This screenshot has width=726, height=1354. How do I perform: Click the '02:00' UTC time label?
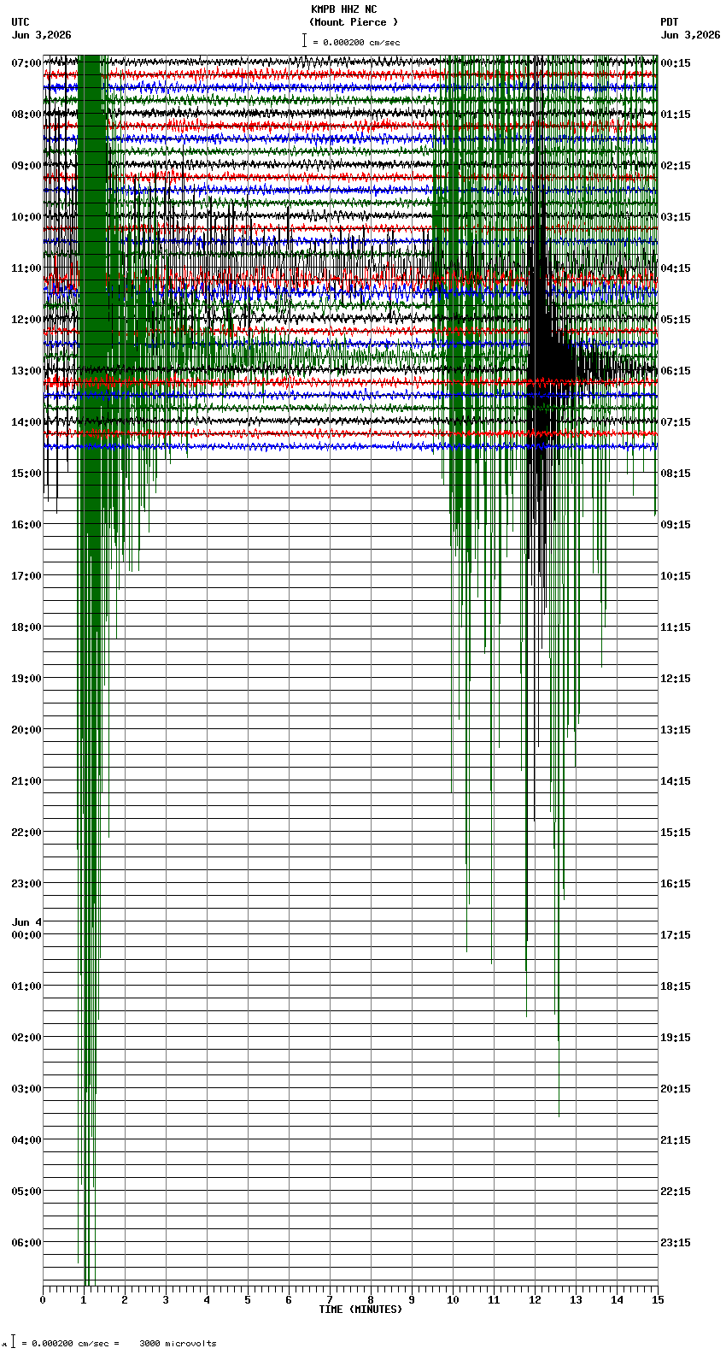[x=26, y=1038]
